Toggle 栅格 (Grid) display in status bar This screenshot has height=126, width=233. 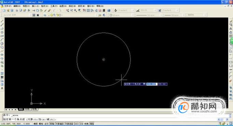[41, 124]
